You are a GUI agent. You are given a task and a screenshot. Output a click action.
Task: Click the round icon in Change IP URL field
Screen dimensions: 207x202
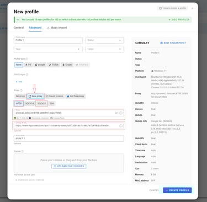click(x=121, y=126)
